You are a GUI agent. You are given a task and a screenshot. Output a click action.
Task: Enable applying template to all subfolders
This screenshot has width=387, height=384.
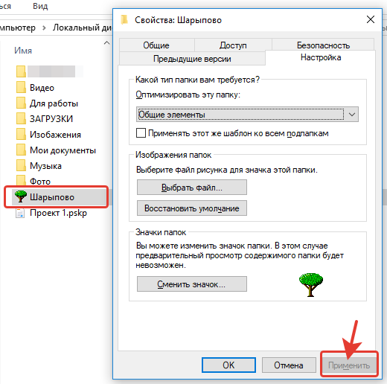click(141, 133)
